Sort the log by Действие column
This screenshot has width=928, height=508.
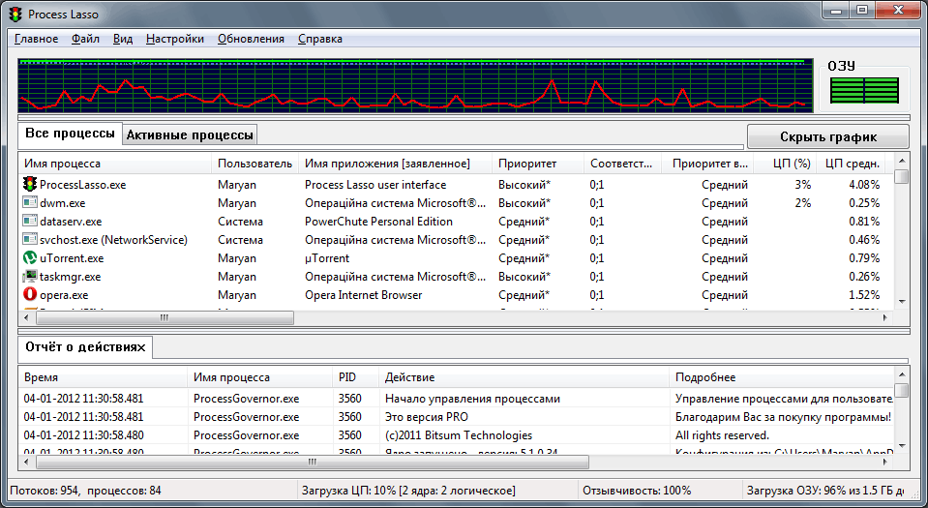(524, 377)
